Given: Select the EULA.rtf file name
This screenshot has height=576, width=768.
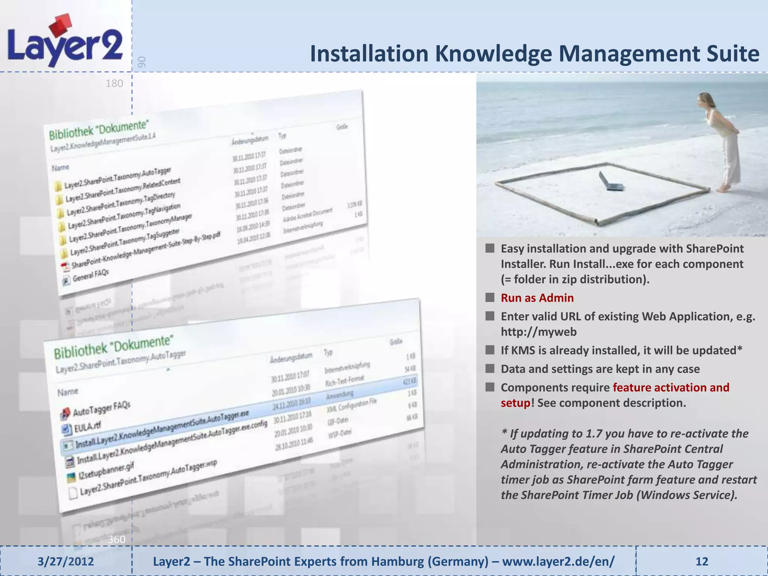Looking at the screenshot, I should tap(88, 426).
